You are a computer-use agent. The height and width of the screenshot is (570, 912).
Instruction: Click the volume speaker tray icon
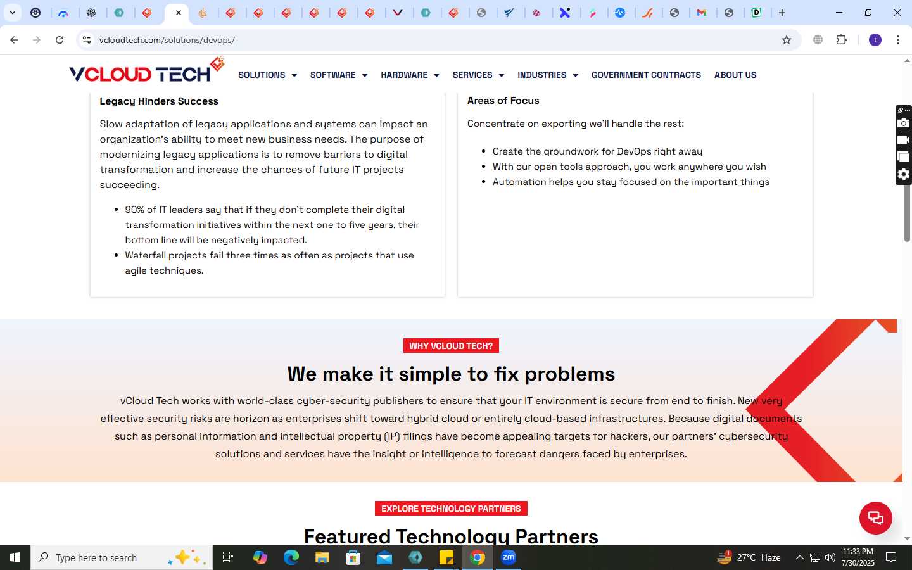[x=830, y=557]
